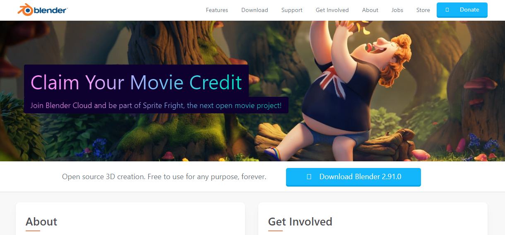Visit the Jobs page
The height and width of the screenshot is (235, 505).
coord(397,10)
